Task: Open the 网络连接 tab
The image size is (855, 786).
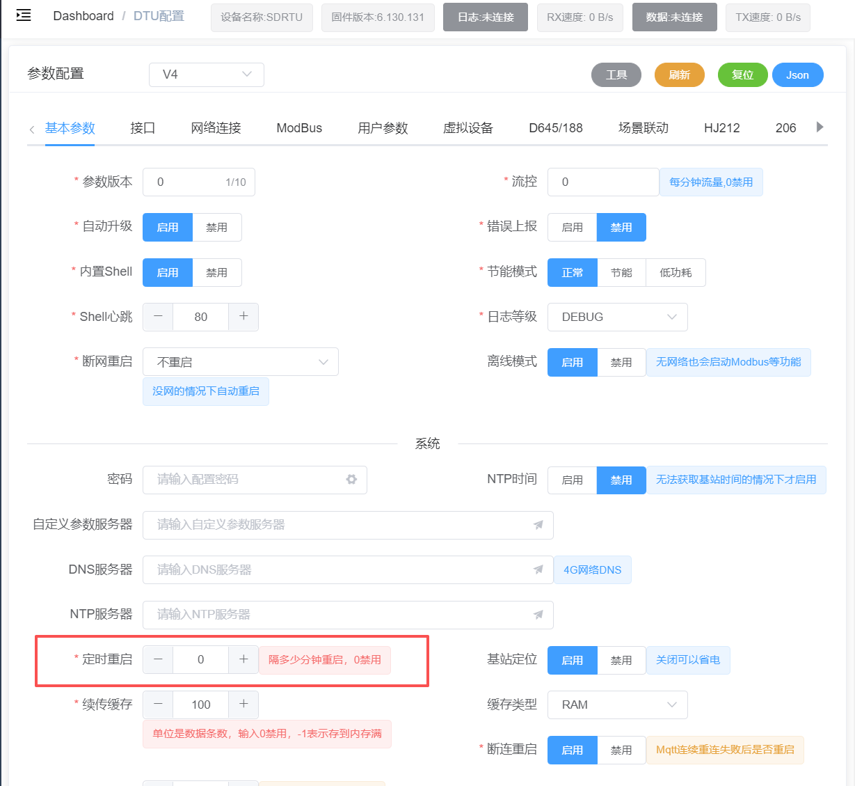Action: [216, 128]
